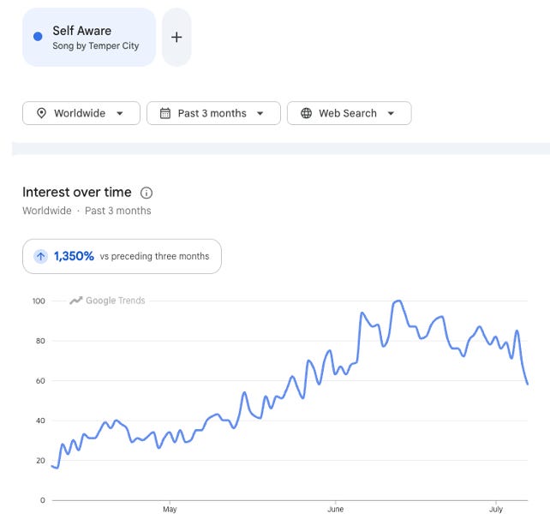Click the globe icon in Web Search filter
550x531 pixels.
coord(306,113)
